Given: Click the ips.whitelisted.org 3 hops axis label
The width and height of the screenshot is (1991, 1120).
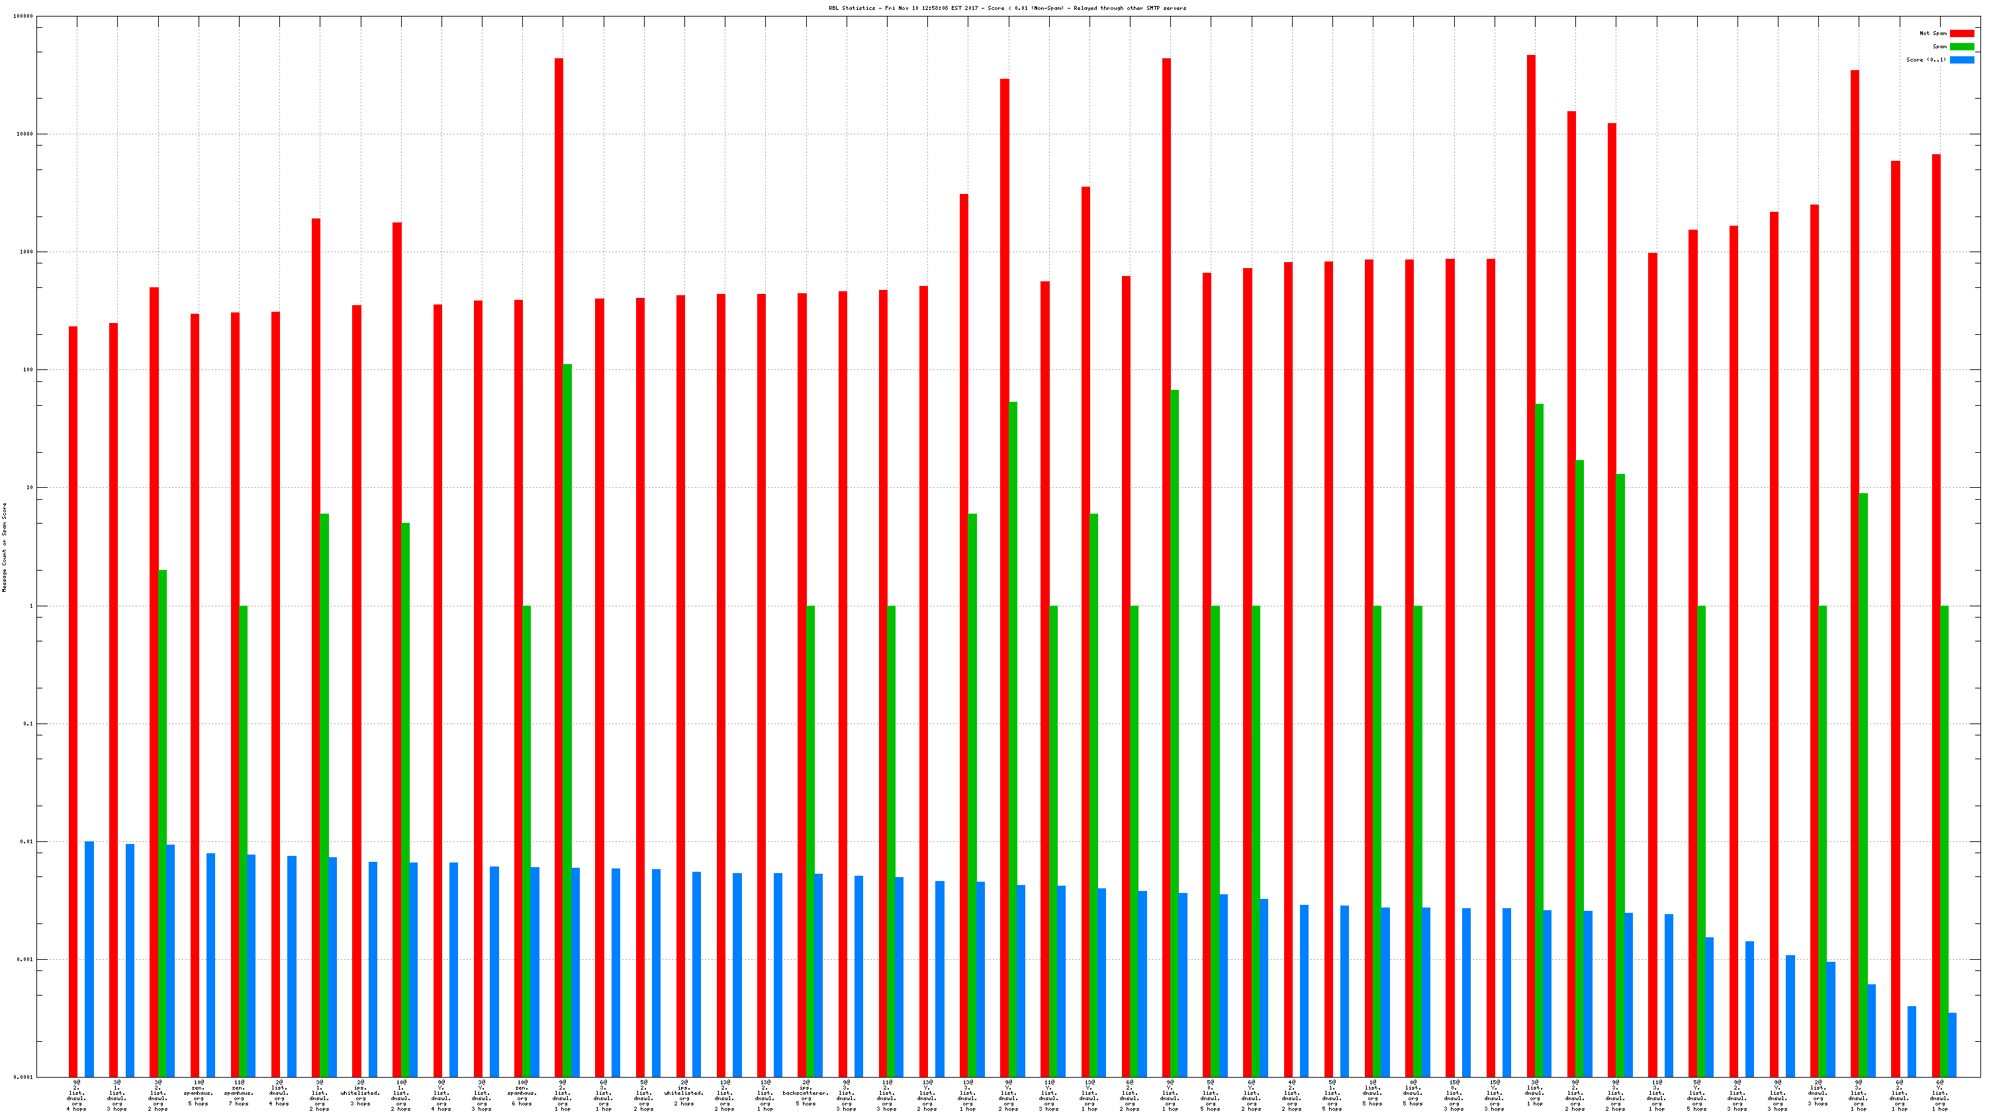Looking at the screenshot, I should point(360,1094).
